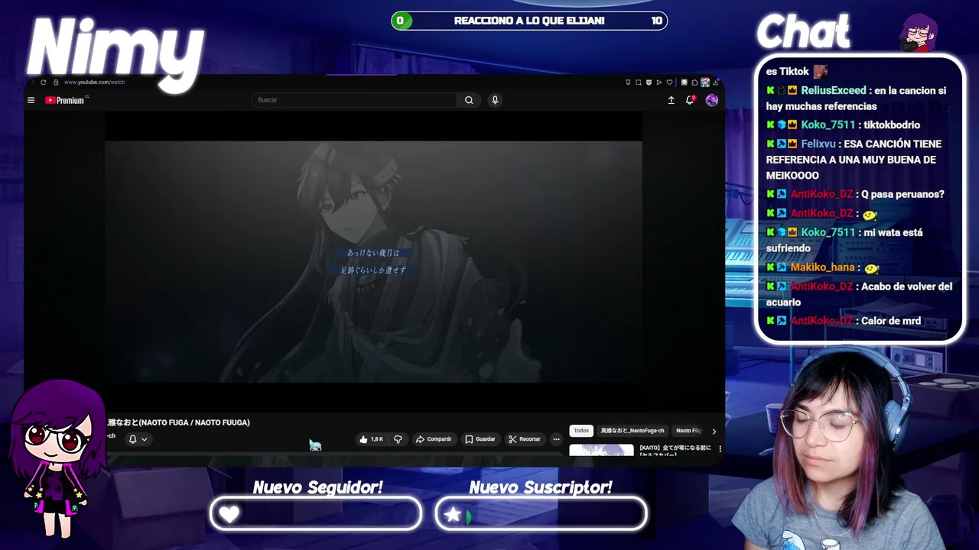Image resolution: width=979 pixels, height=550 pixels.
Task: Open the KAITO suggested video thumbnail
Action: click(602, 450)
